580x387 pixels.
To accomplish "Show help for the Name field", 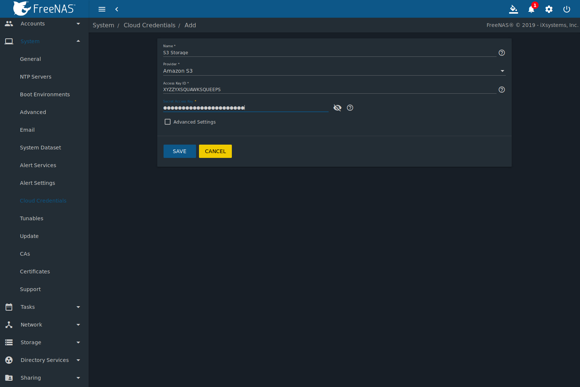I will [502, 53].
